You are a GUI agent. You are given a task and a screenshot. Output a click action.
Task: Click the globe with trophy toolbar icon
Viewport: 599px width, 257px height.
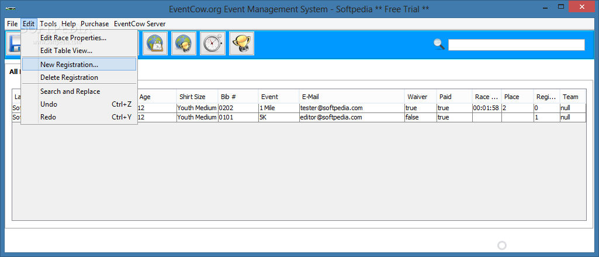coord(183,43)
